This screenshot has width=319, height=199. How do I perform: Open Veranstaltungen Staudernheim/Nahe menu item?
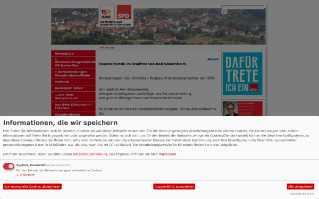tap(73, 74)
